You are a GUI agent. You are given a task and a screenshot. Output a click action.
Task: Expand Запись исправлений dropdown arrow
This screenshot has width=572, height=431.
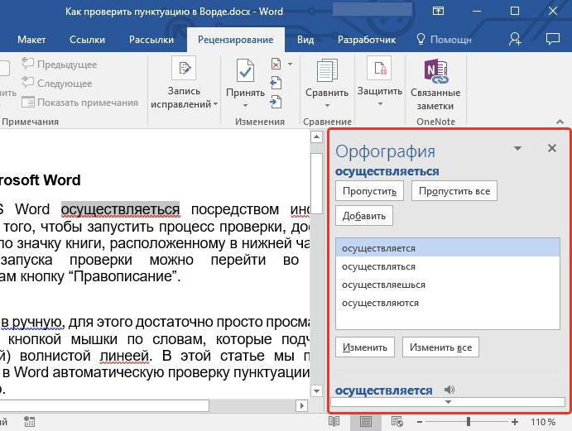215,104
